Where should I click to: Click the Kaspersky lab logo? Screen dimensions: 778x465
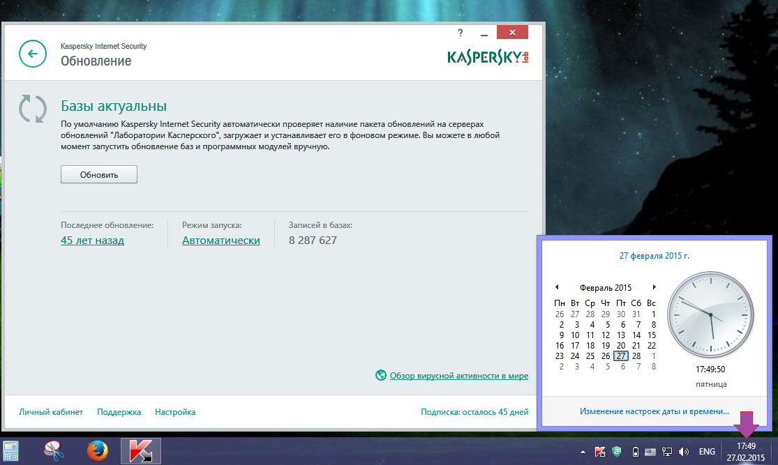pyautogui.click(x=488, y=57)
